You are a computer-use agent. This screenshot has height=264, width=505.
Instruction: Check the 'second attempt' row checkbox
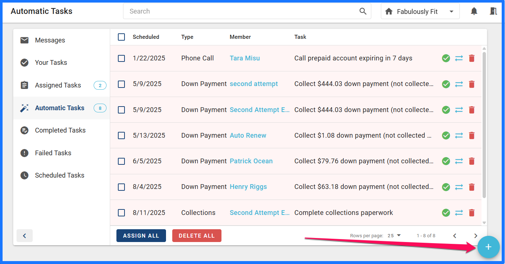[x=122, y=84]
